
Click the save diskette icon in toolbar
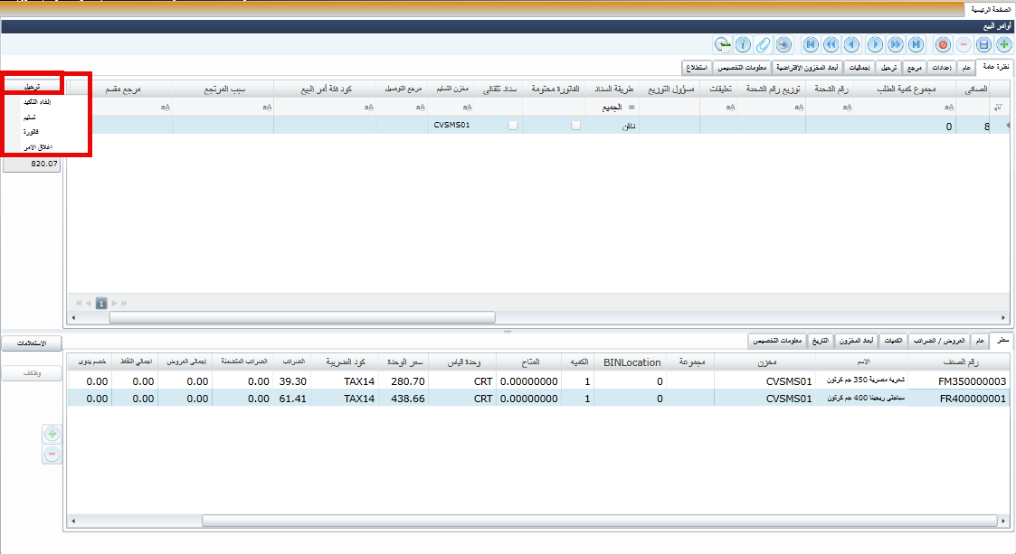[x=983, y=43]
